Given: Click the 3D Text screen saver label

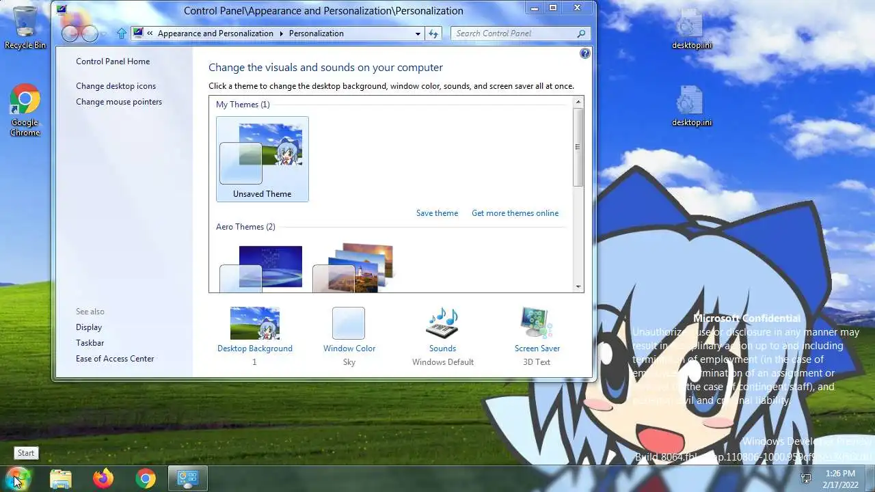Looking at the screenshot, I should point(537,361).
